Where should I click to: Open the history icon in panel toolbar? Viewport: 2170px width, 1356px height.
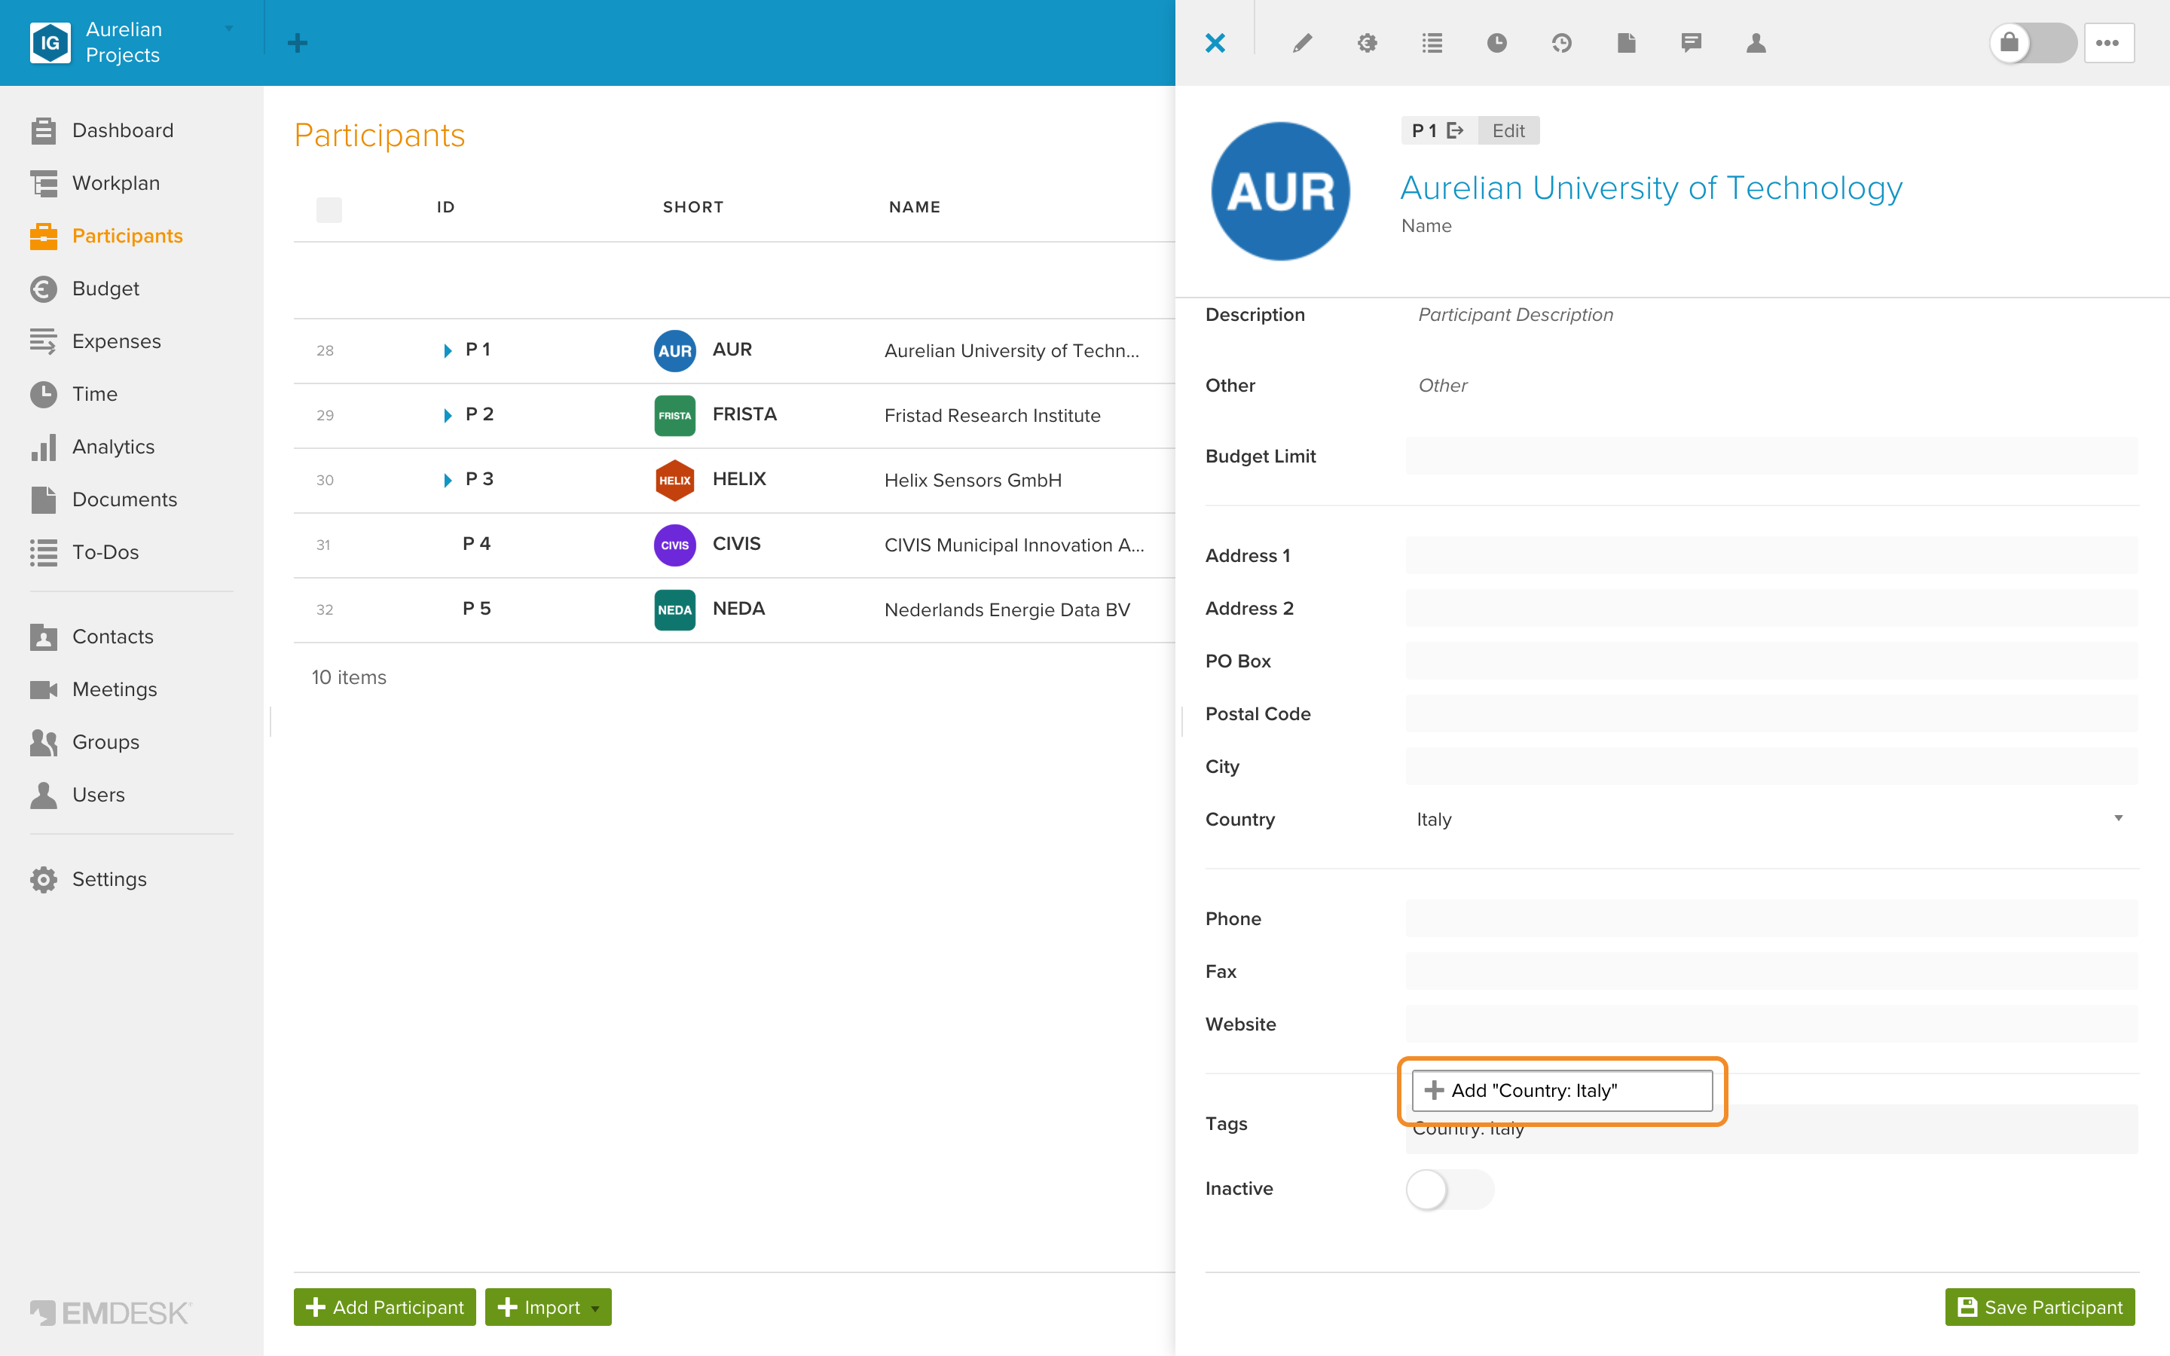pyautogui.click(x=1561, y=43)
